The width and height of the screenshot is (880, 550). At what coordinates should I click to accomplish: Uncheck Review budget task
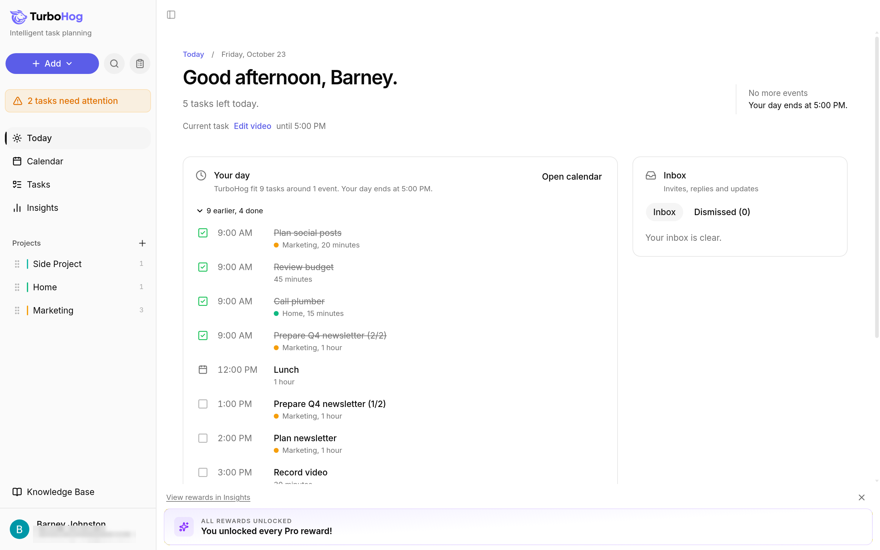click(203, 267)
